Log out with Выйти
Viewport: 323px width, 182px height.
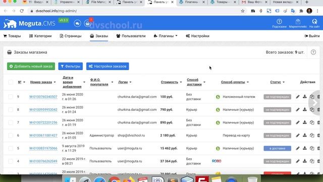tap(312, 36)
